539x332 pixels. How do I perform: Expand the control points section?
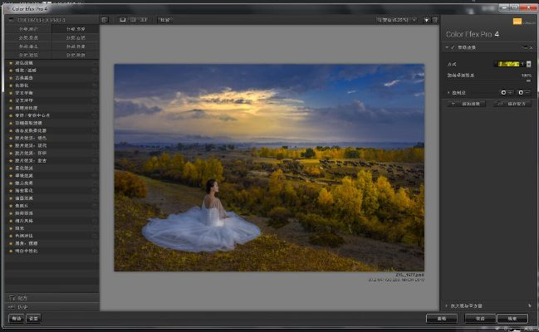click(449, 92)
